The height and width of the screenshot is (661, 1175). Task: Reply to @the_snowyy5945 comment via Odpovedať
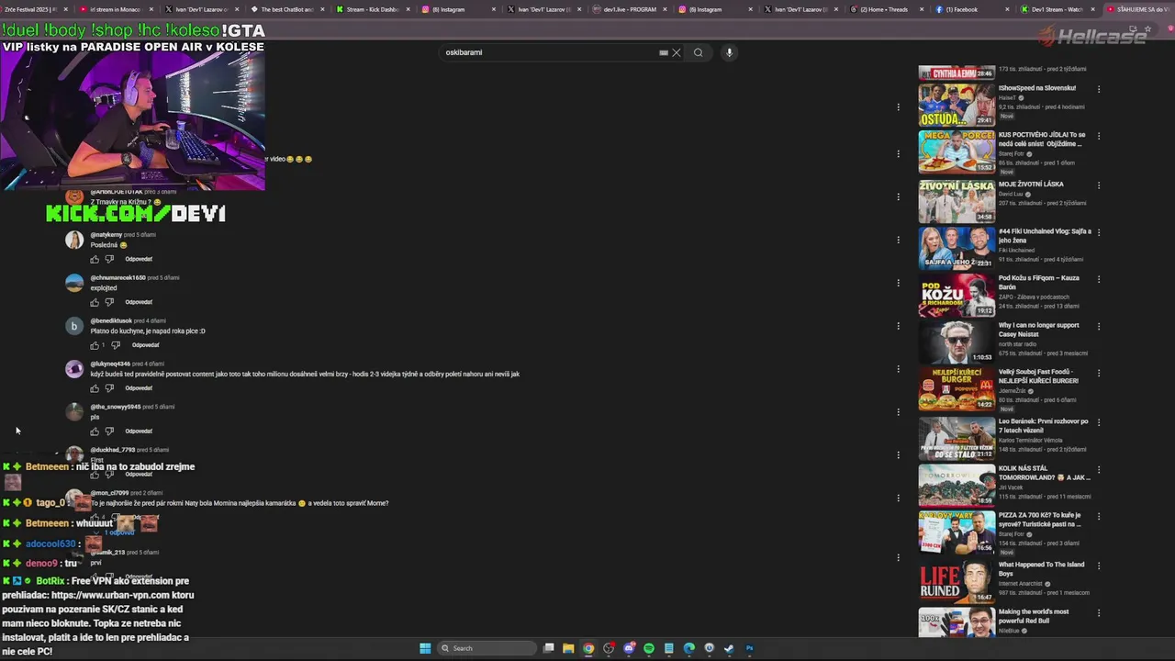(x=139, y=431)
